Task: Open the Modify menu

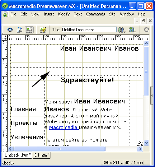Action: click(x=64, y=14)
